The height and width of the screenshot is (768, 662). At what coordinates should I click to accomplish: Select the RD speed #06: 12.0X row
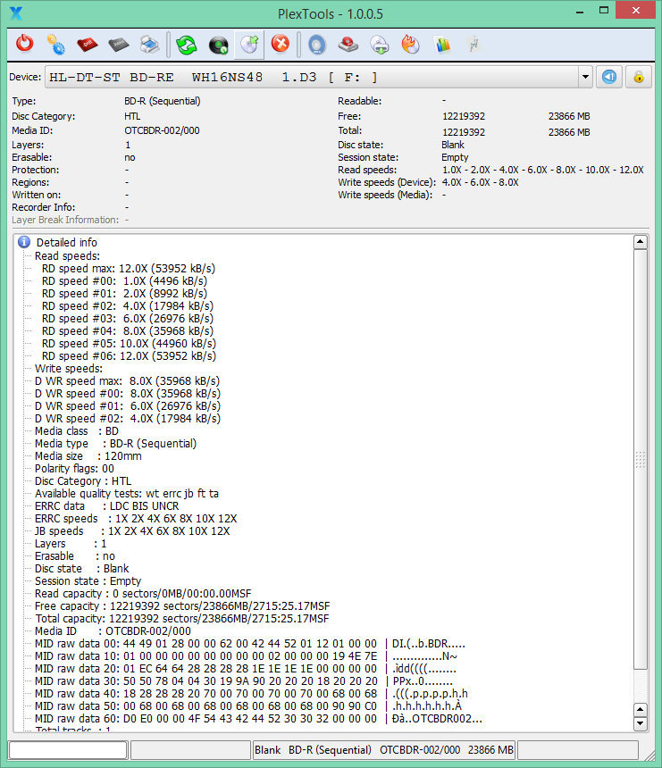pos(129,356)
